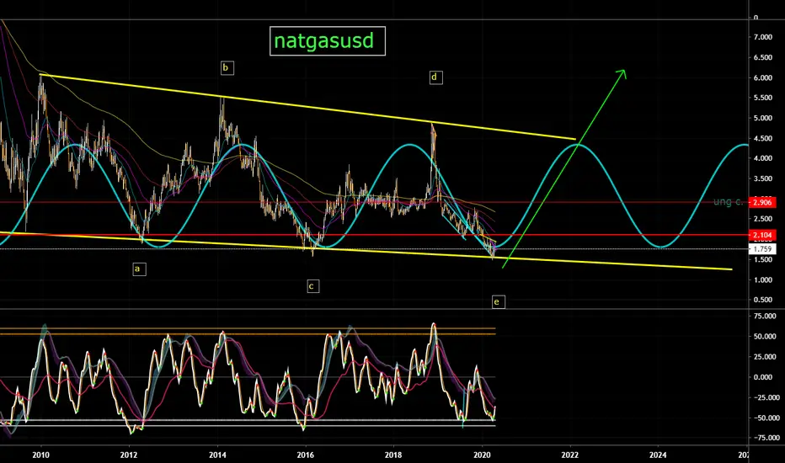
Task: Click the 5.500 level on the price scale
Action: tap(763, 98)
